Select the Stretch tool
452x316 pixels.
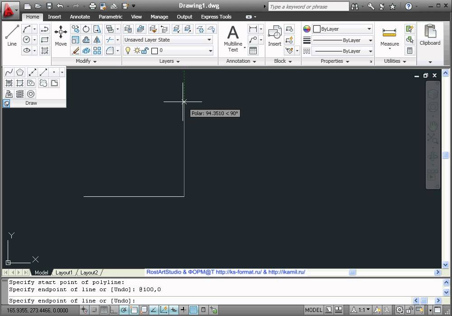point(97,29)
